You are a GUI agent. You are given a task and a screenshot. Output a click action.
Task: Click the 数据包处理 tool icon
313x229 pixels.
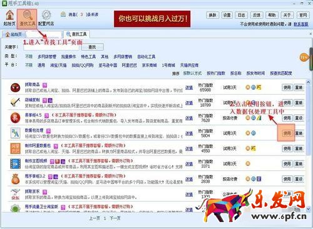click(16, 133)
